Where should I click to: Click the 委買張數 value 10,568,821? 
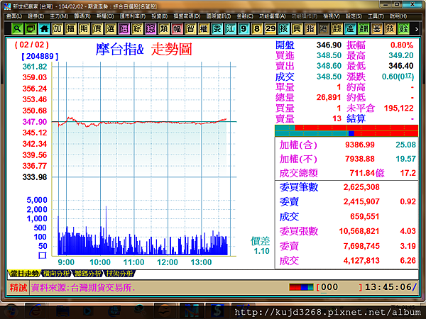pyautogui.click(x=359, y=231)
